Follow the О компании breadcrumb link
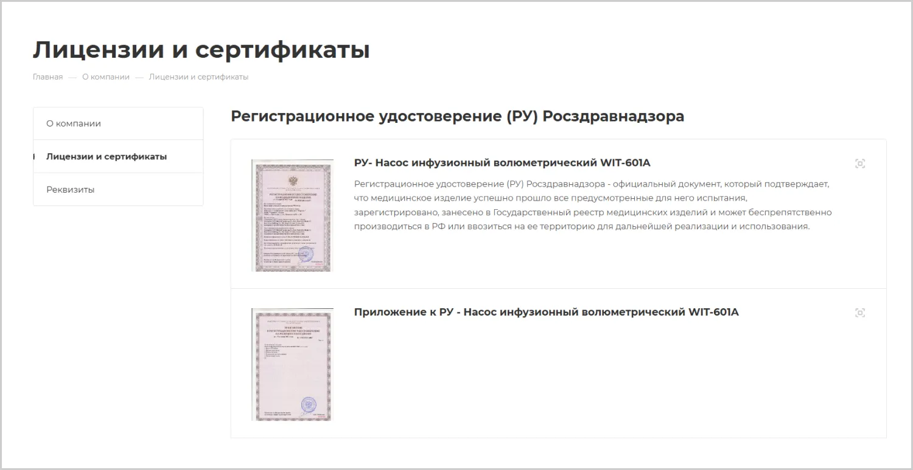Screen dimensions: 913x470 tap(106, 77)
